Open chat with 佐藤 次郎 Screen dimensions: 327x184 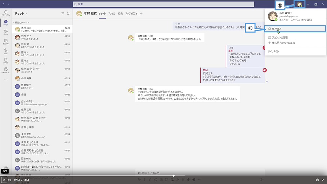pos(42,111)
